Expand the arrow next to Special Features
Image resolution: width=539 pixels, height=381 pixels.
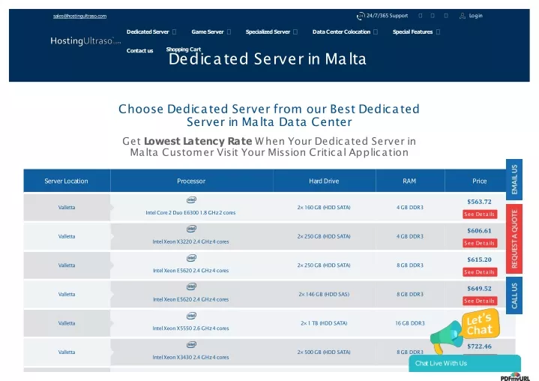coord(438,32)
